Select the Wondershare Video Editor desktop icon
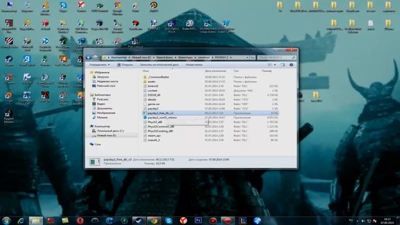 point(208,26)
